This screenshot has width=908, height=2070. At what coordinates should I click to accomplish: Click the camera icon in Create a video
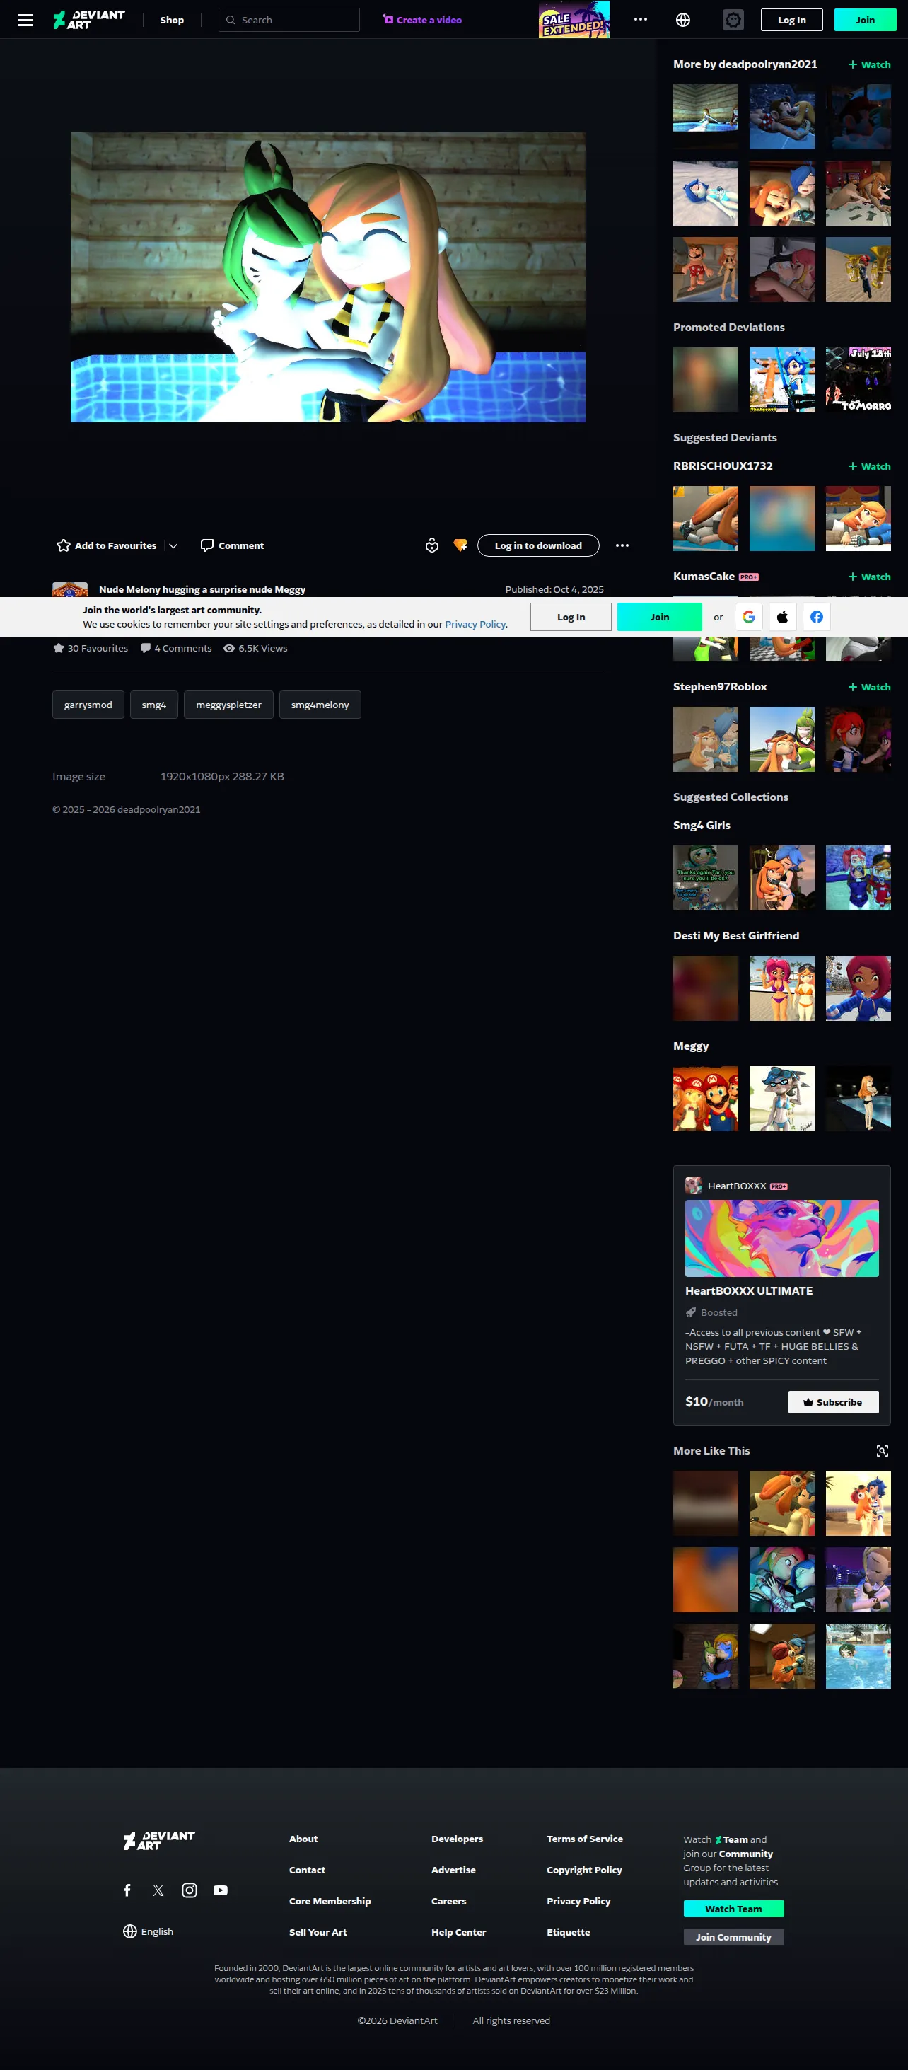click(388, 20)
